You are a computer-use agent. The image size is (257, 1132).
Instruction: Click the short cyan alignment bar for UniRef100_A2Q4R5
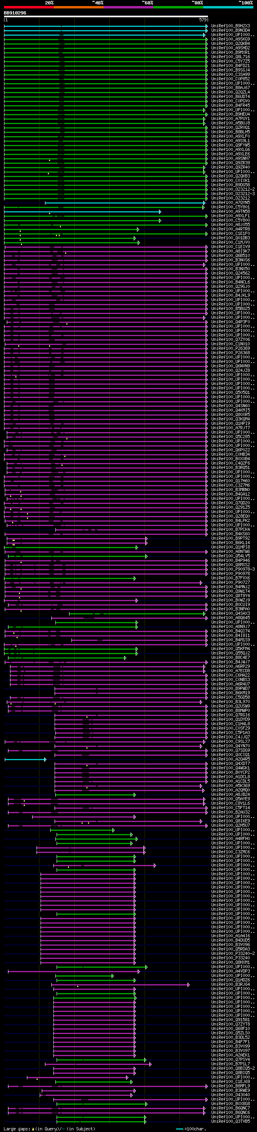25,759
